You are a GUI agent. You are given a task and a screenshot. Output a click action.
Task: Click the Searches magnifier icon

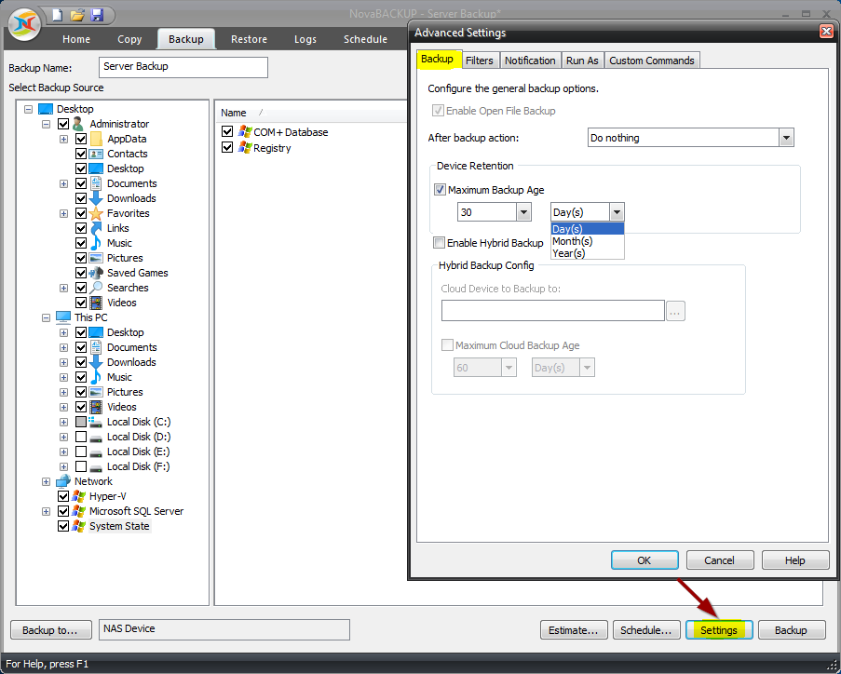coord(96,288)
